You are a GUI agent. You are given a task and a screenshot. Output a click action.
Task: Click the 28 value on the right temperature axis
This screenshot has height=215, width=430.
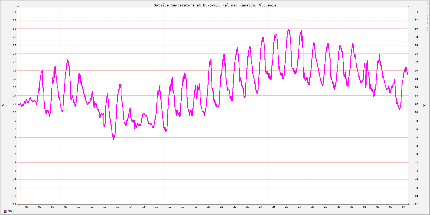(416, 37)
